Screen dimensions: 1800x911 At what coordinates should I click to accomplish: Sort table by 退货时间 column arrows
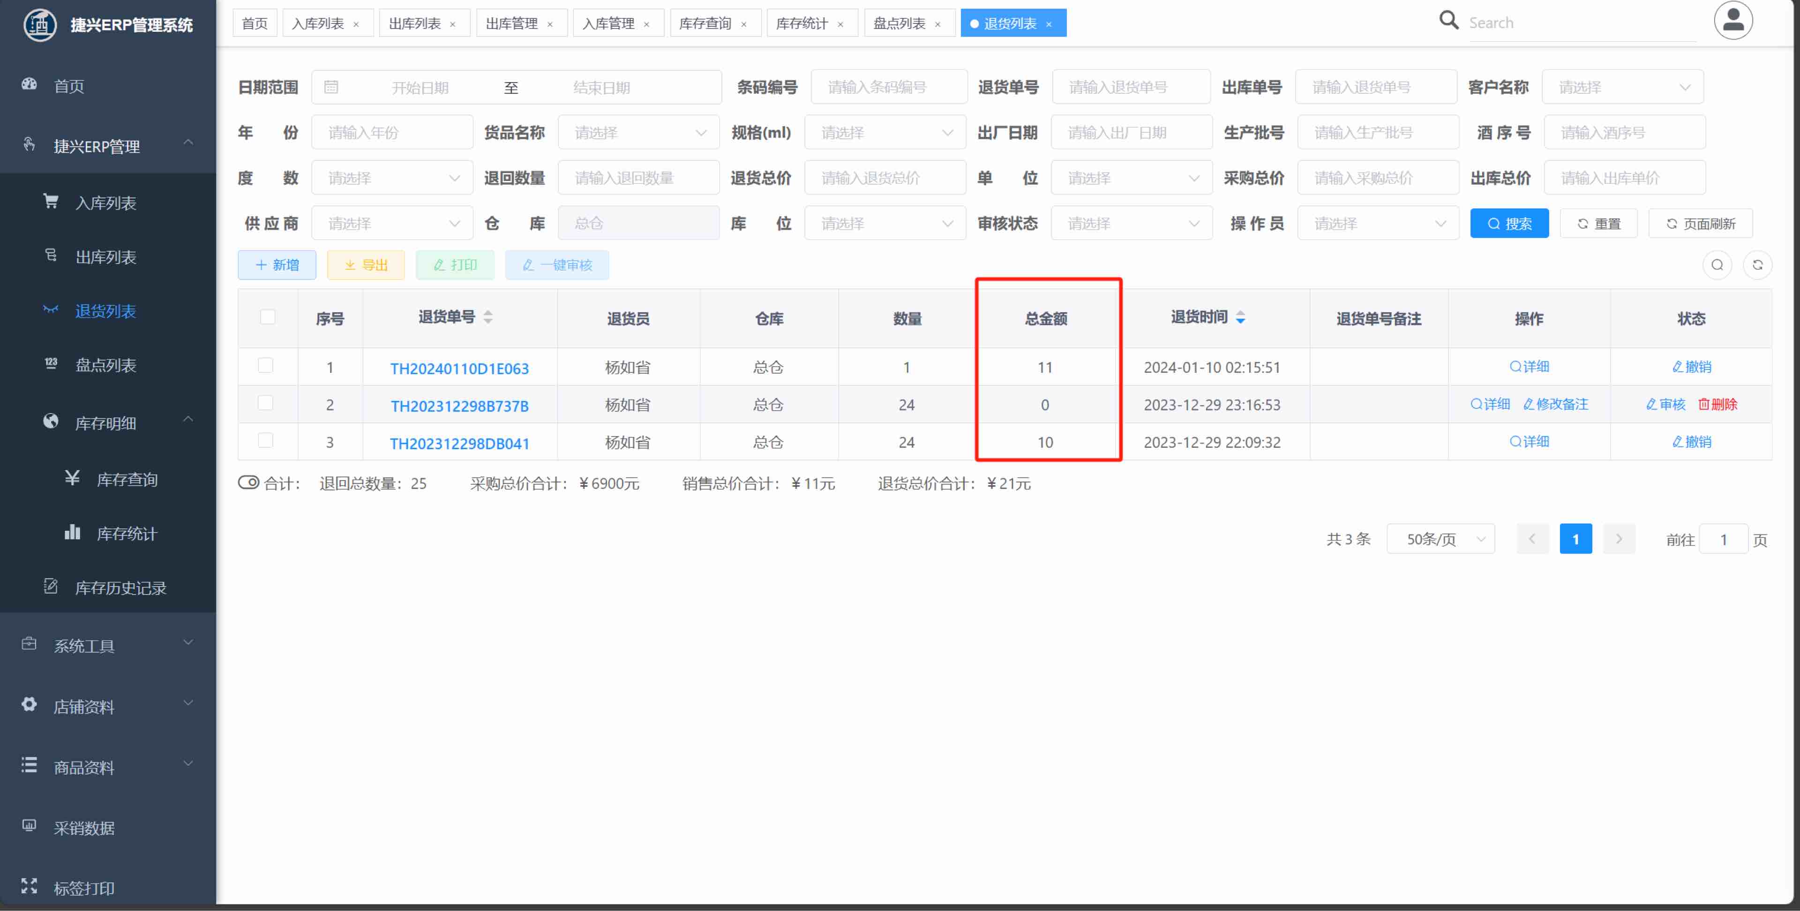tap(1240, 317)
